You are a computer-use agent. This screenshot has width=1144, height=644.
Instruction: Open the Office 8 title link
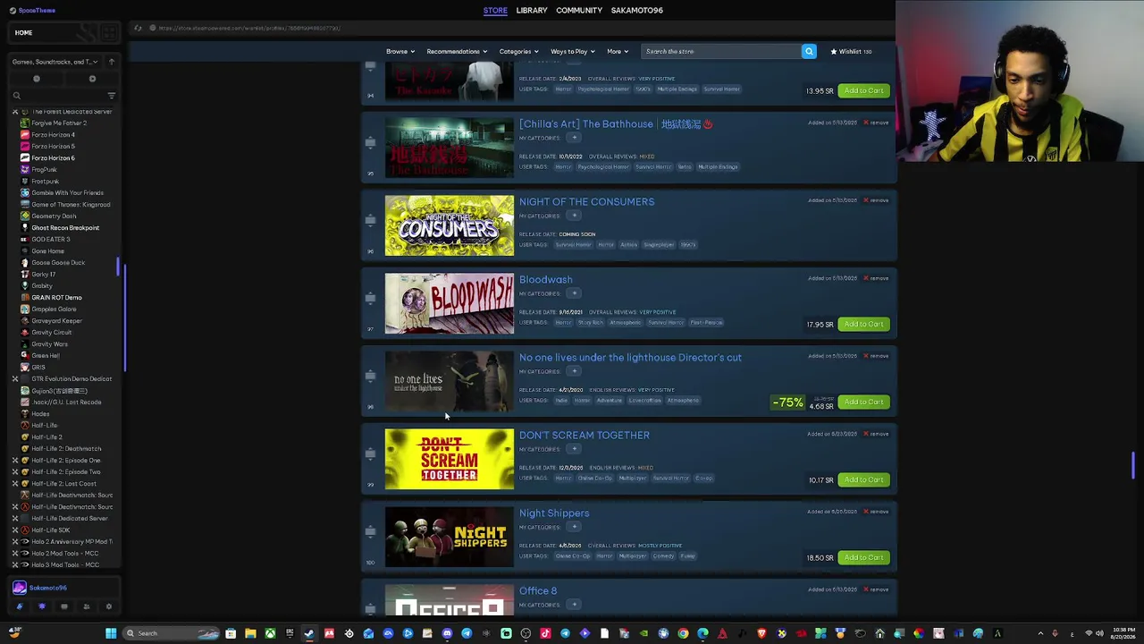tap(538, 591)
